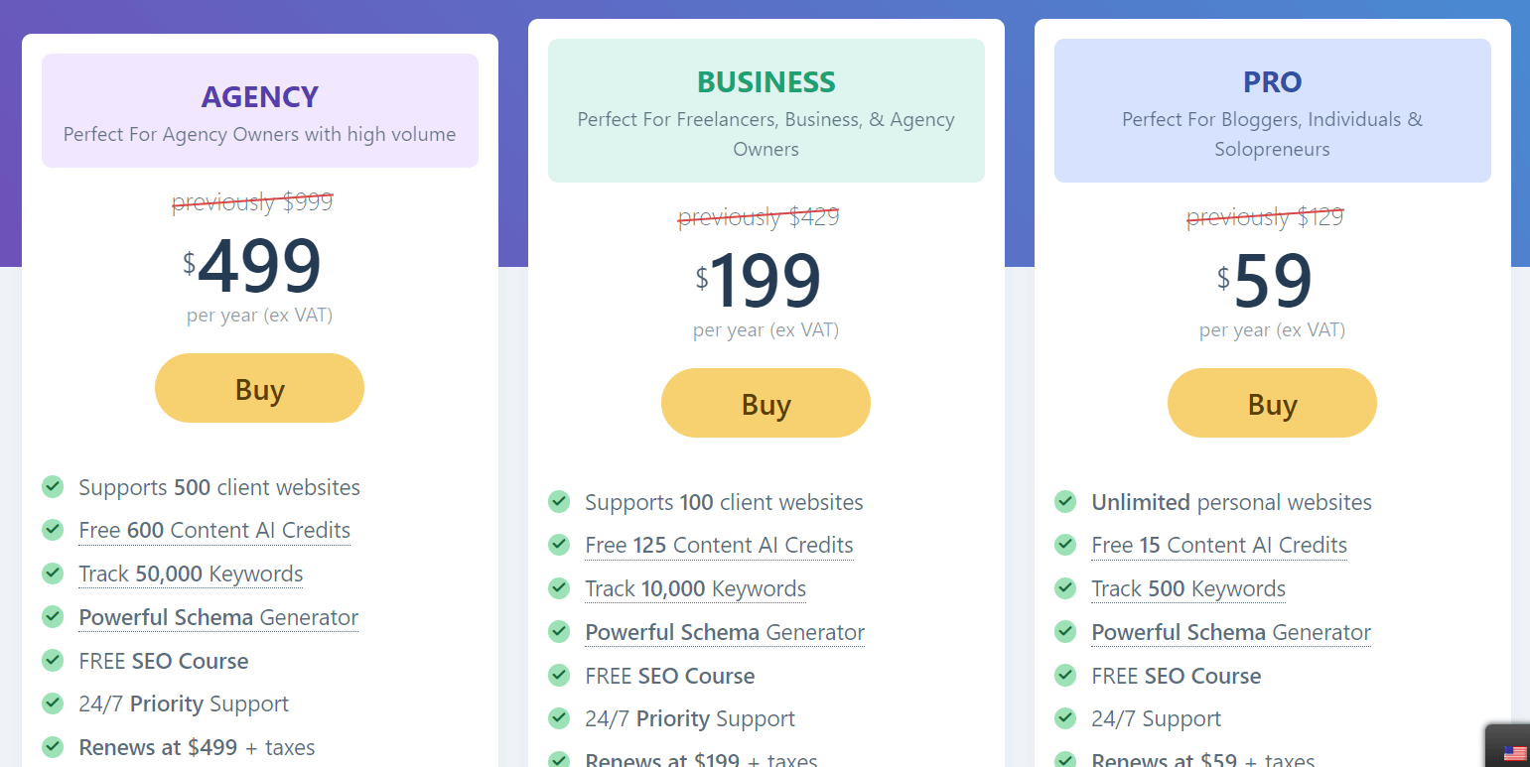1530x767 pixels.
Task: Click checkmark beside Unlimited personal websites
Action: [x=1065, y=502]
